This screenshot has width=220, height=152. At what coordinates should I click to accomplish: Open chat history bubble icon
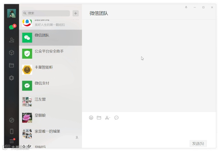click(x=116, y=118)
